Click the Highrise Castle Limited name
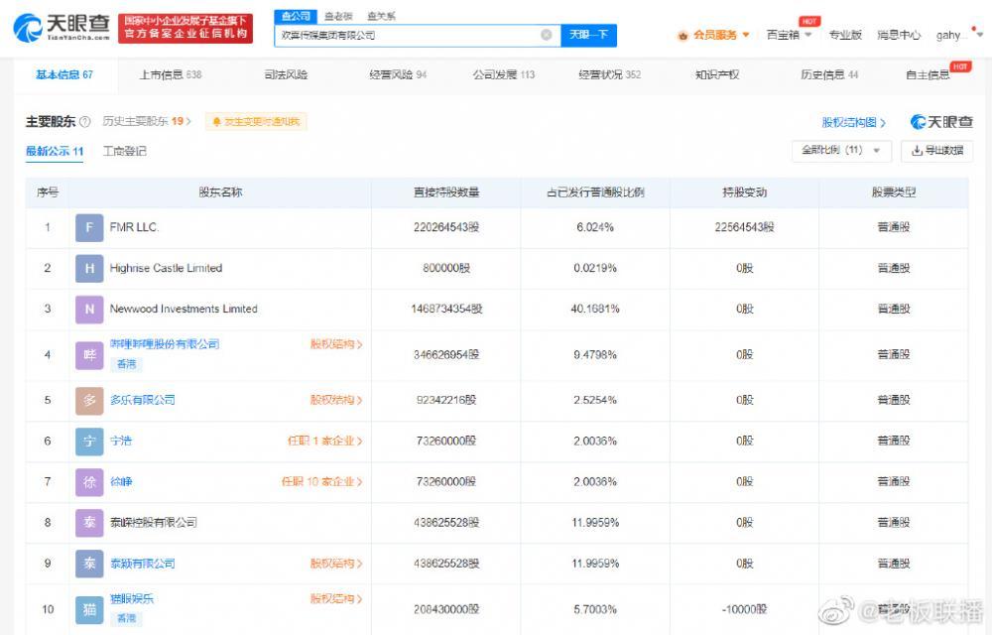This screenshot has height=635, width=992. (x=166, y=268)
